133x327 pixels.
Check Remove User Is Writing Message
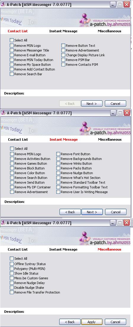pos(58,192)
